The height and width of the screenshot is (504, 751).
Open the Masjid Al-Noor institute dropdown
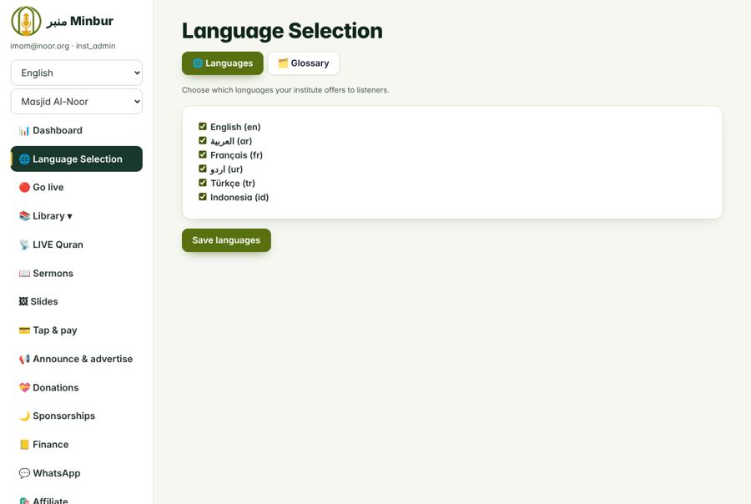click(77, 102)
